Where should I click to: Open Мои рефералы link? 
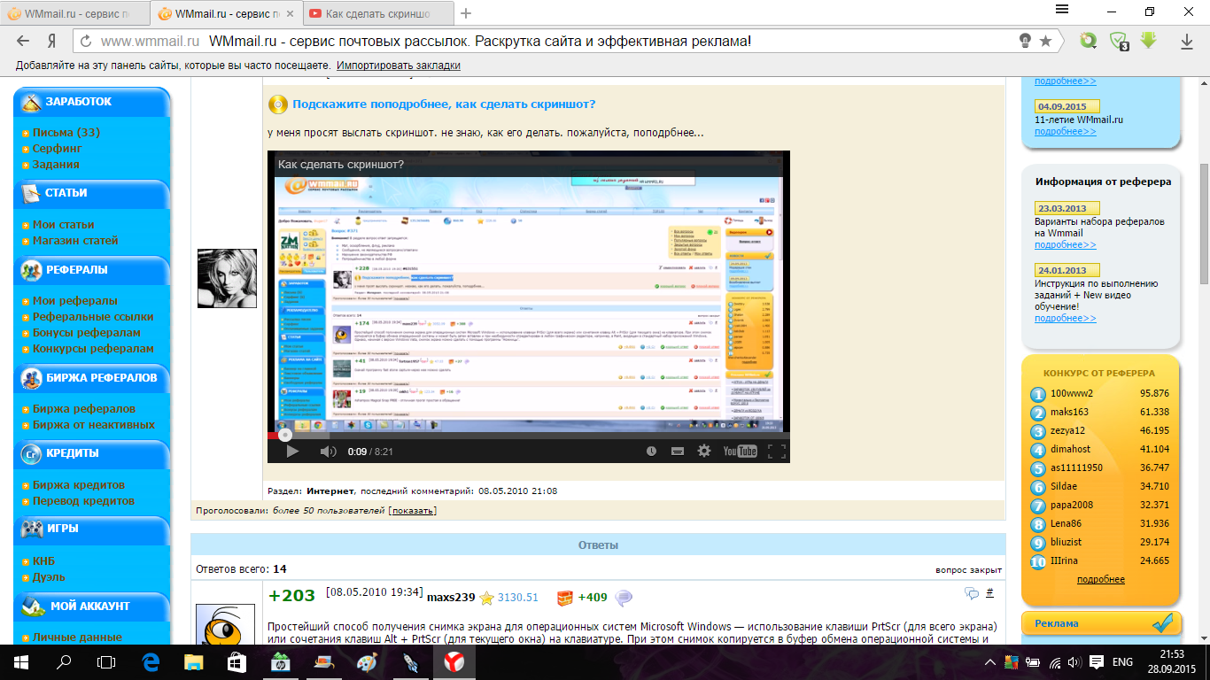74,301
